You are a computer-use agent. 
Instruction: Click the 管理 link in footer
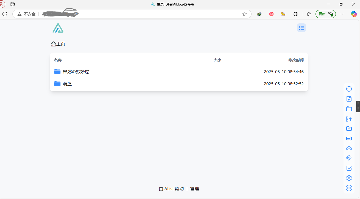[x=194, y=189]
